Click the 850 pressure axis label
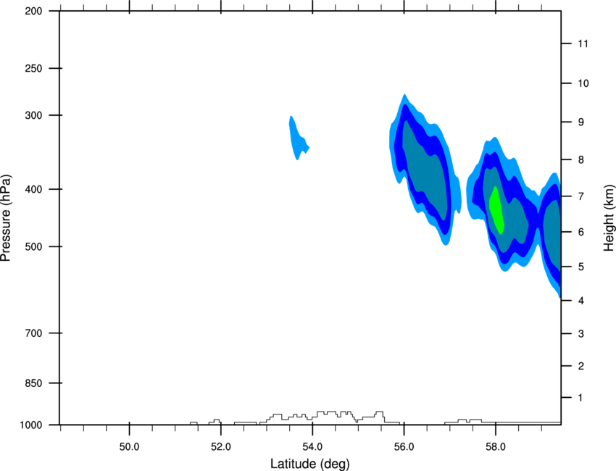 [33, 383]
